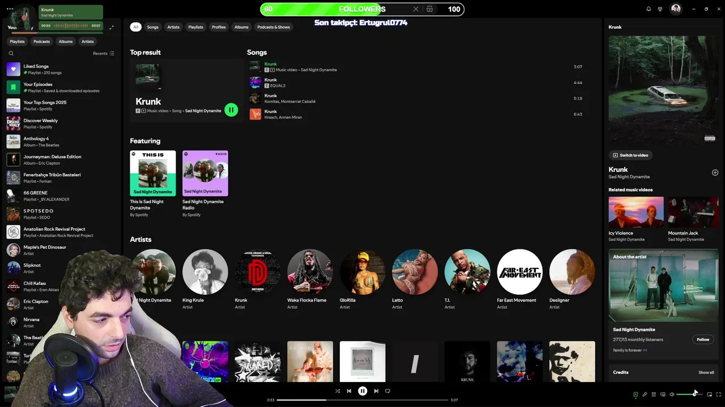725x407 pixels.
Task: Search in Your Library magnifier icon
Action: tap(11, 54)
